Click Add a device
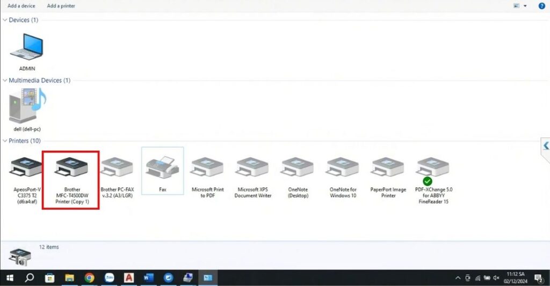550x286 pixels. click(21, 6)
